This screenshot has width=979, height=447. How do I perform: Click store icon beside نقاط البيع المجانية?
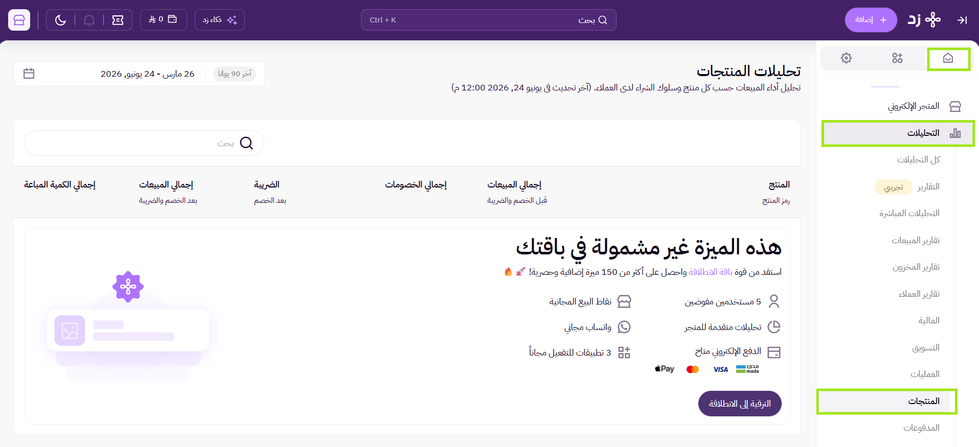tap(624, 301)
